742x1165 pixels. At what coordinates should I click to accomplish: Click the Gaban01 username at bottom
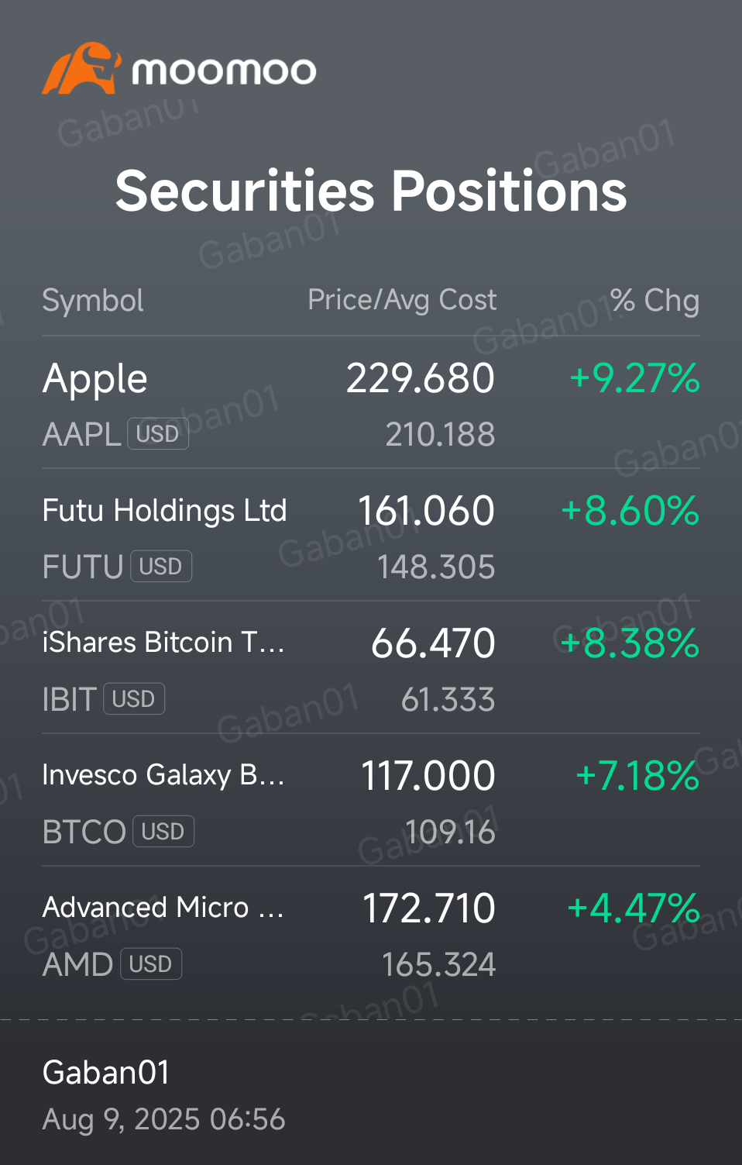106,1073
